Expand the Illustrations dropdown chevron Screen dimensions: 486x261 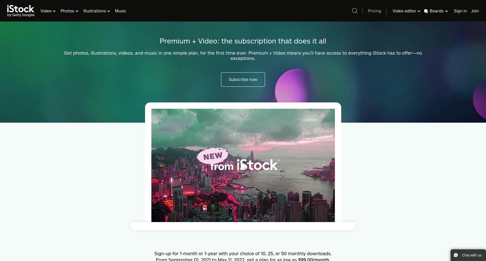(x=109, y=11)
